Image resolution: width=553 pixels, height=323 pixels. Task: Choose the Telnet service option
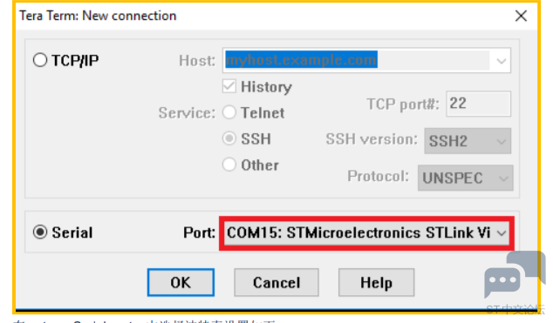pos(229,112)
